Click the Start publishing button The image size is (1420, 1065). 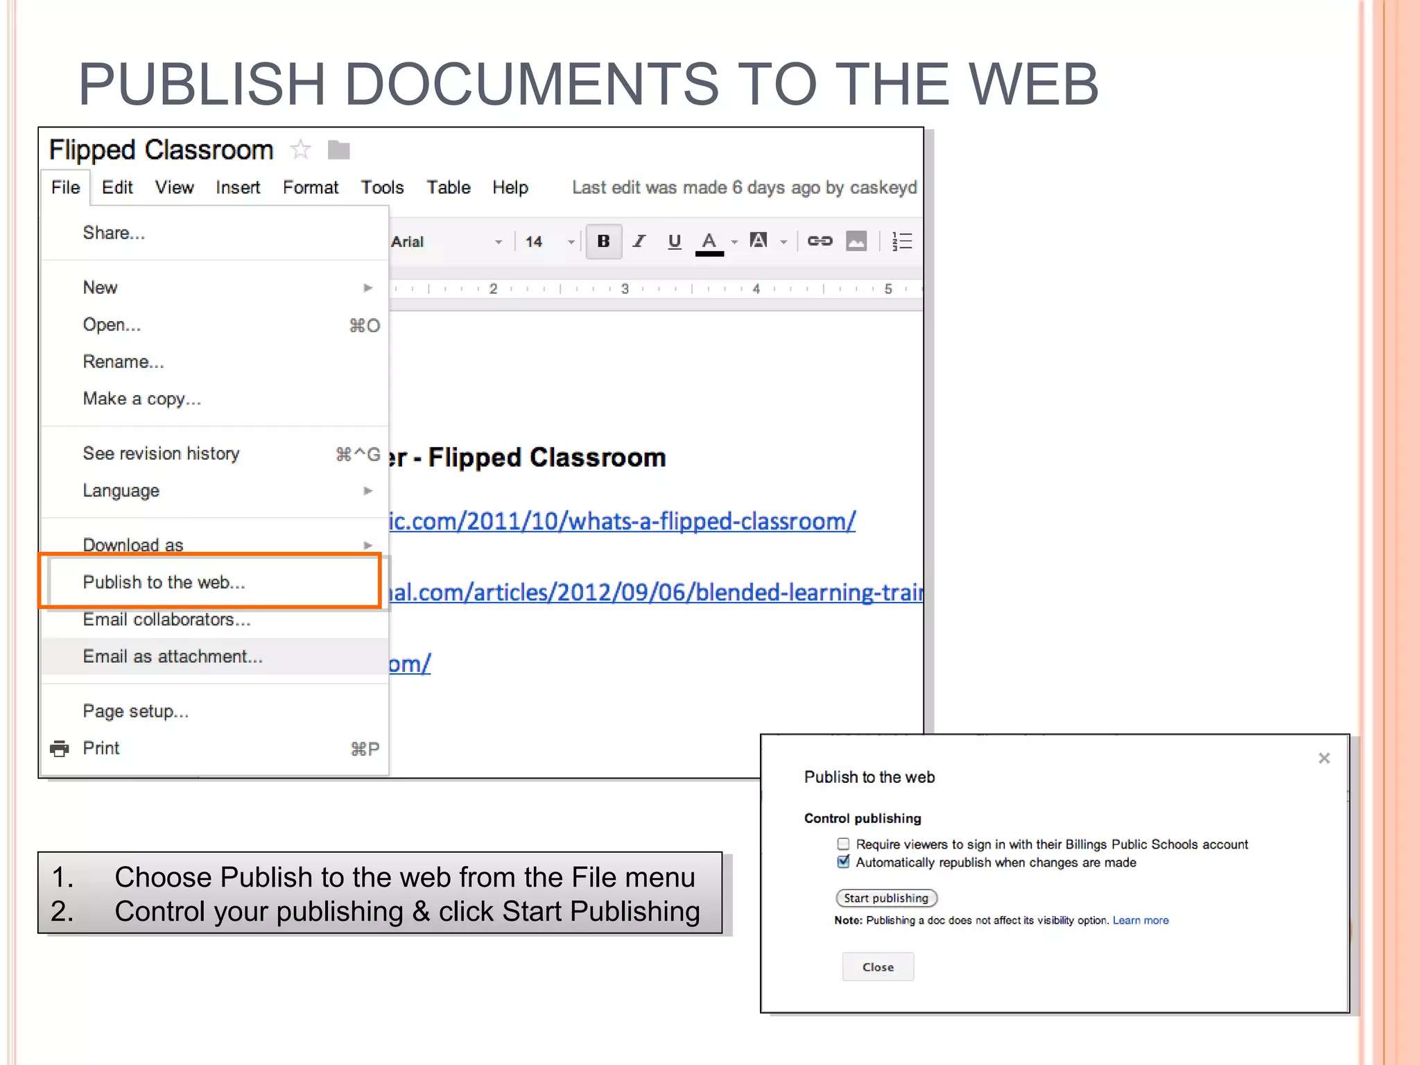coord(886,898)
